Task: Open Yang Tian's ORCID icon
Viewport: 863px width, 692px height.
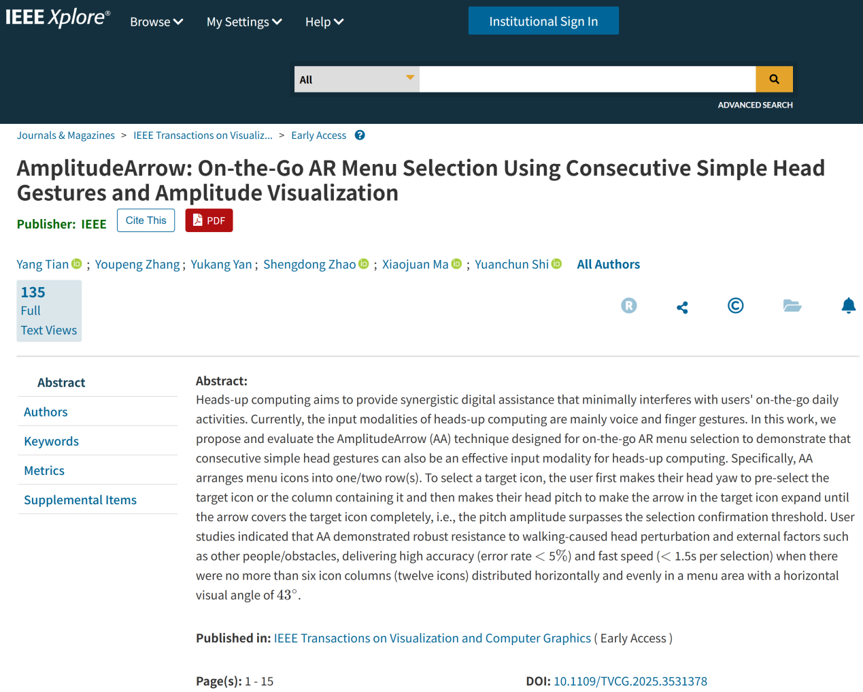Action: coord(77,264)
